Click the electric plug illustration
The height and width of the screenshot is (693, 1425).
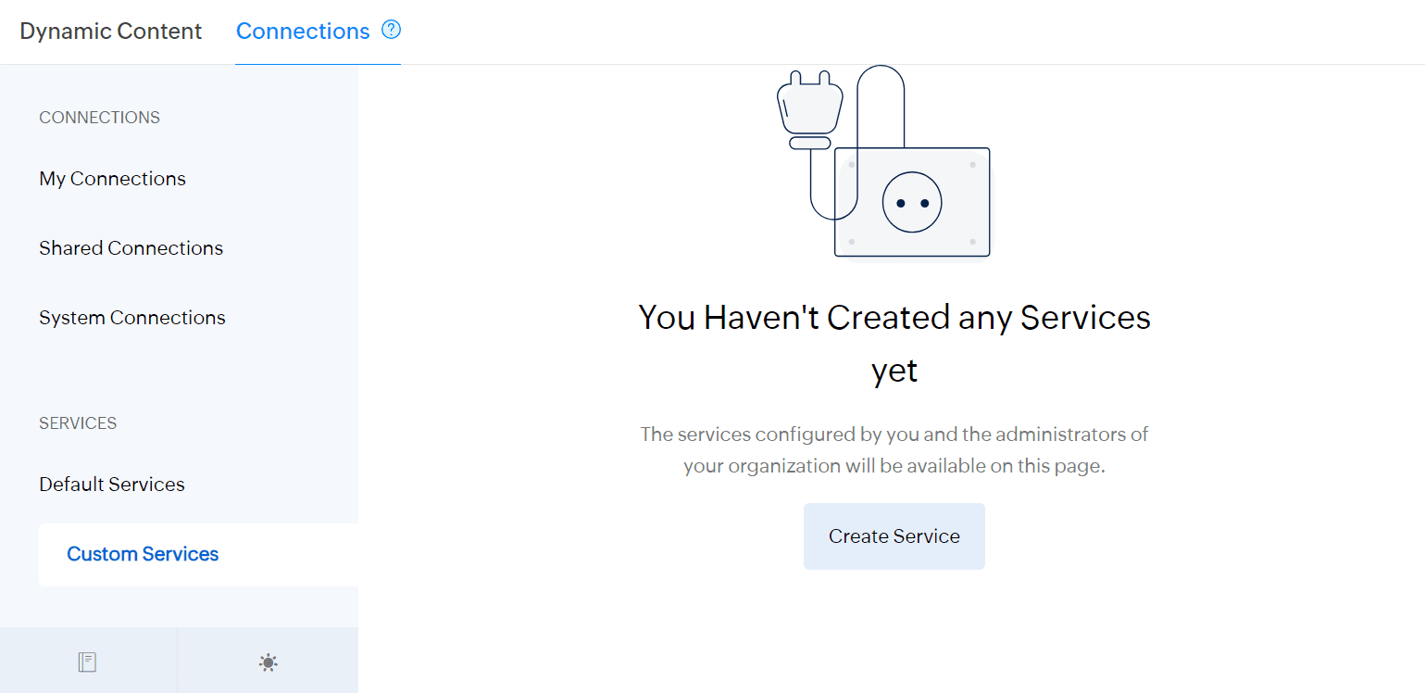point(809,104)
